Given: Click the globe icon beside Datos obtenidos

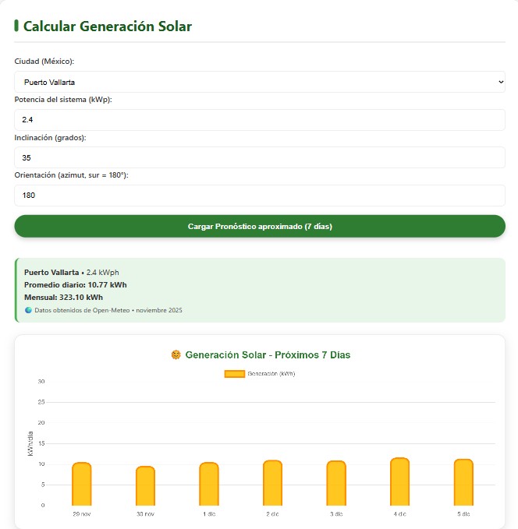Looking at the screenshot, I should point(28,310).
